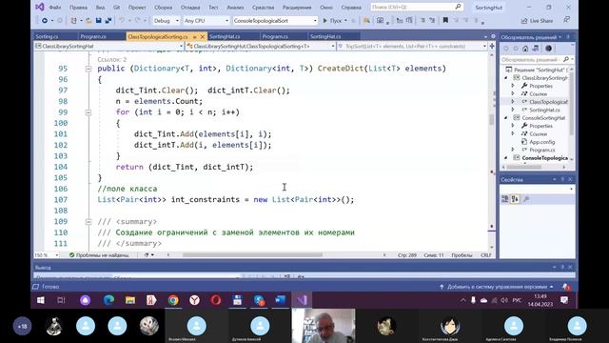The height and width of the screenshot is (343, 609).
Task: Collapse the for loop at line 99
Action: (88, 112)
